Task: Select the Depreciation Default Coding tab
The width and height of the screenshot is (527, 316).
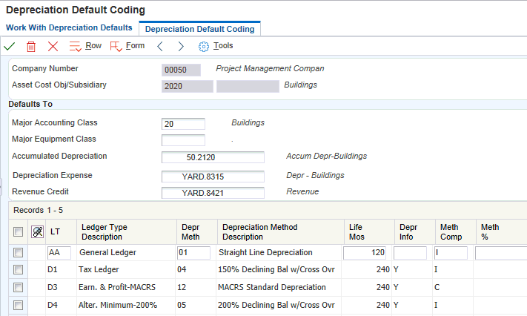Action: [x=199, y=29]
